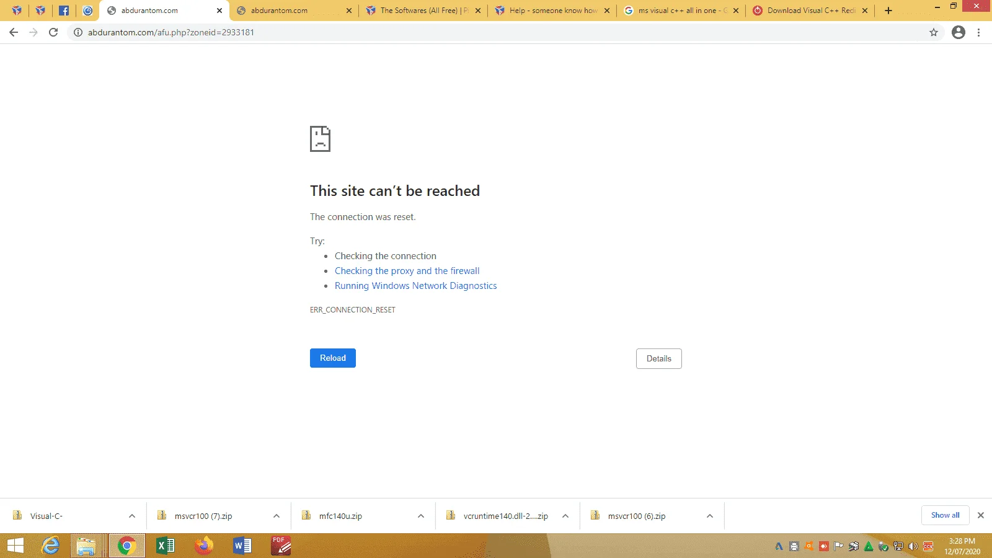This screenshot has width=992, height=558.
Task: Open the PDF editor taskbar icon
Action: coord(281,546)
